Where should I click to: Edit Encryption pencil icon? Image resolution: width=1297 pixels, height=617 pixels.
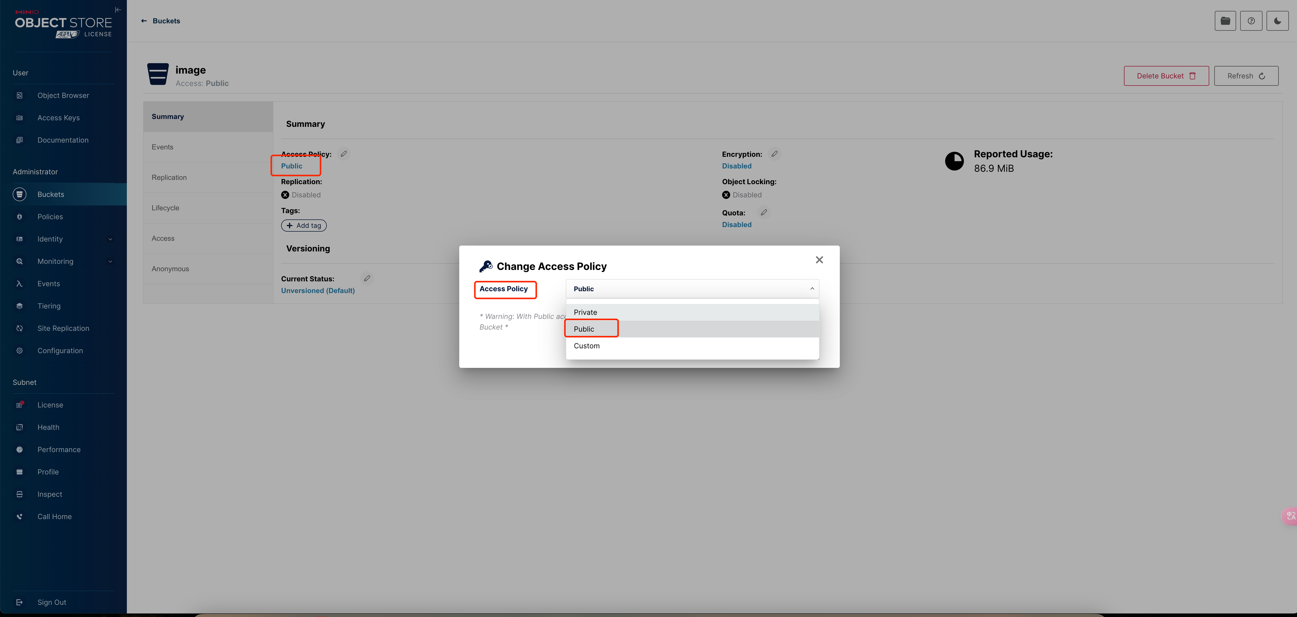(x=774, y=154)
